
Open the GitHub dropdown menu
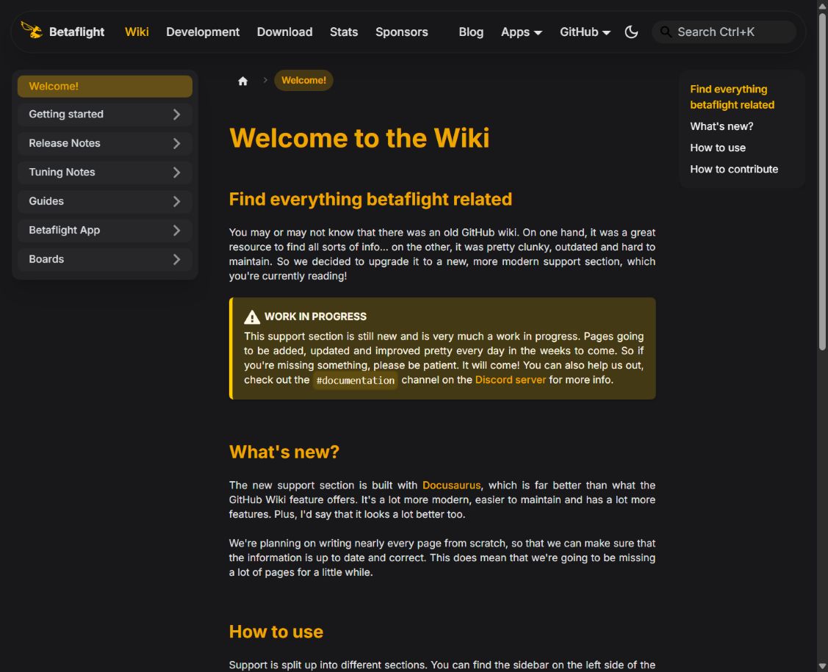tap(585, 32)
